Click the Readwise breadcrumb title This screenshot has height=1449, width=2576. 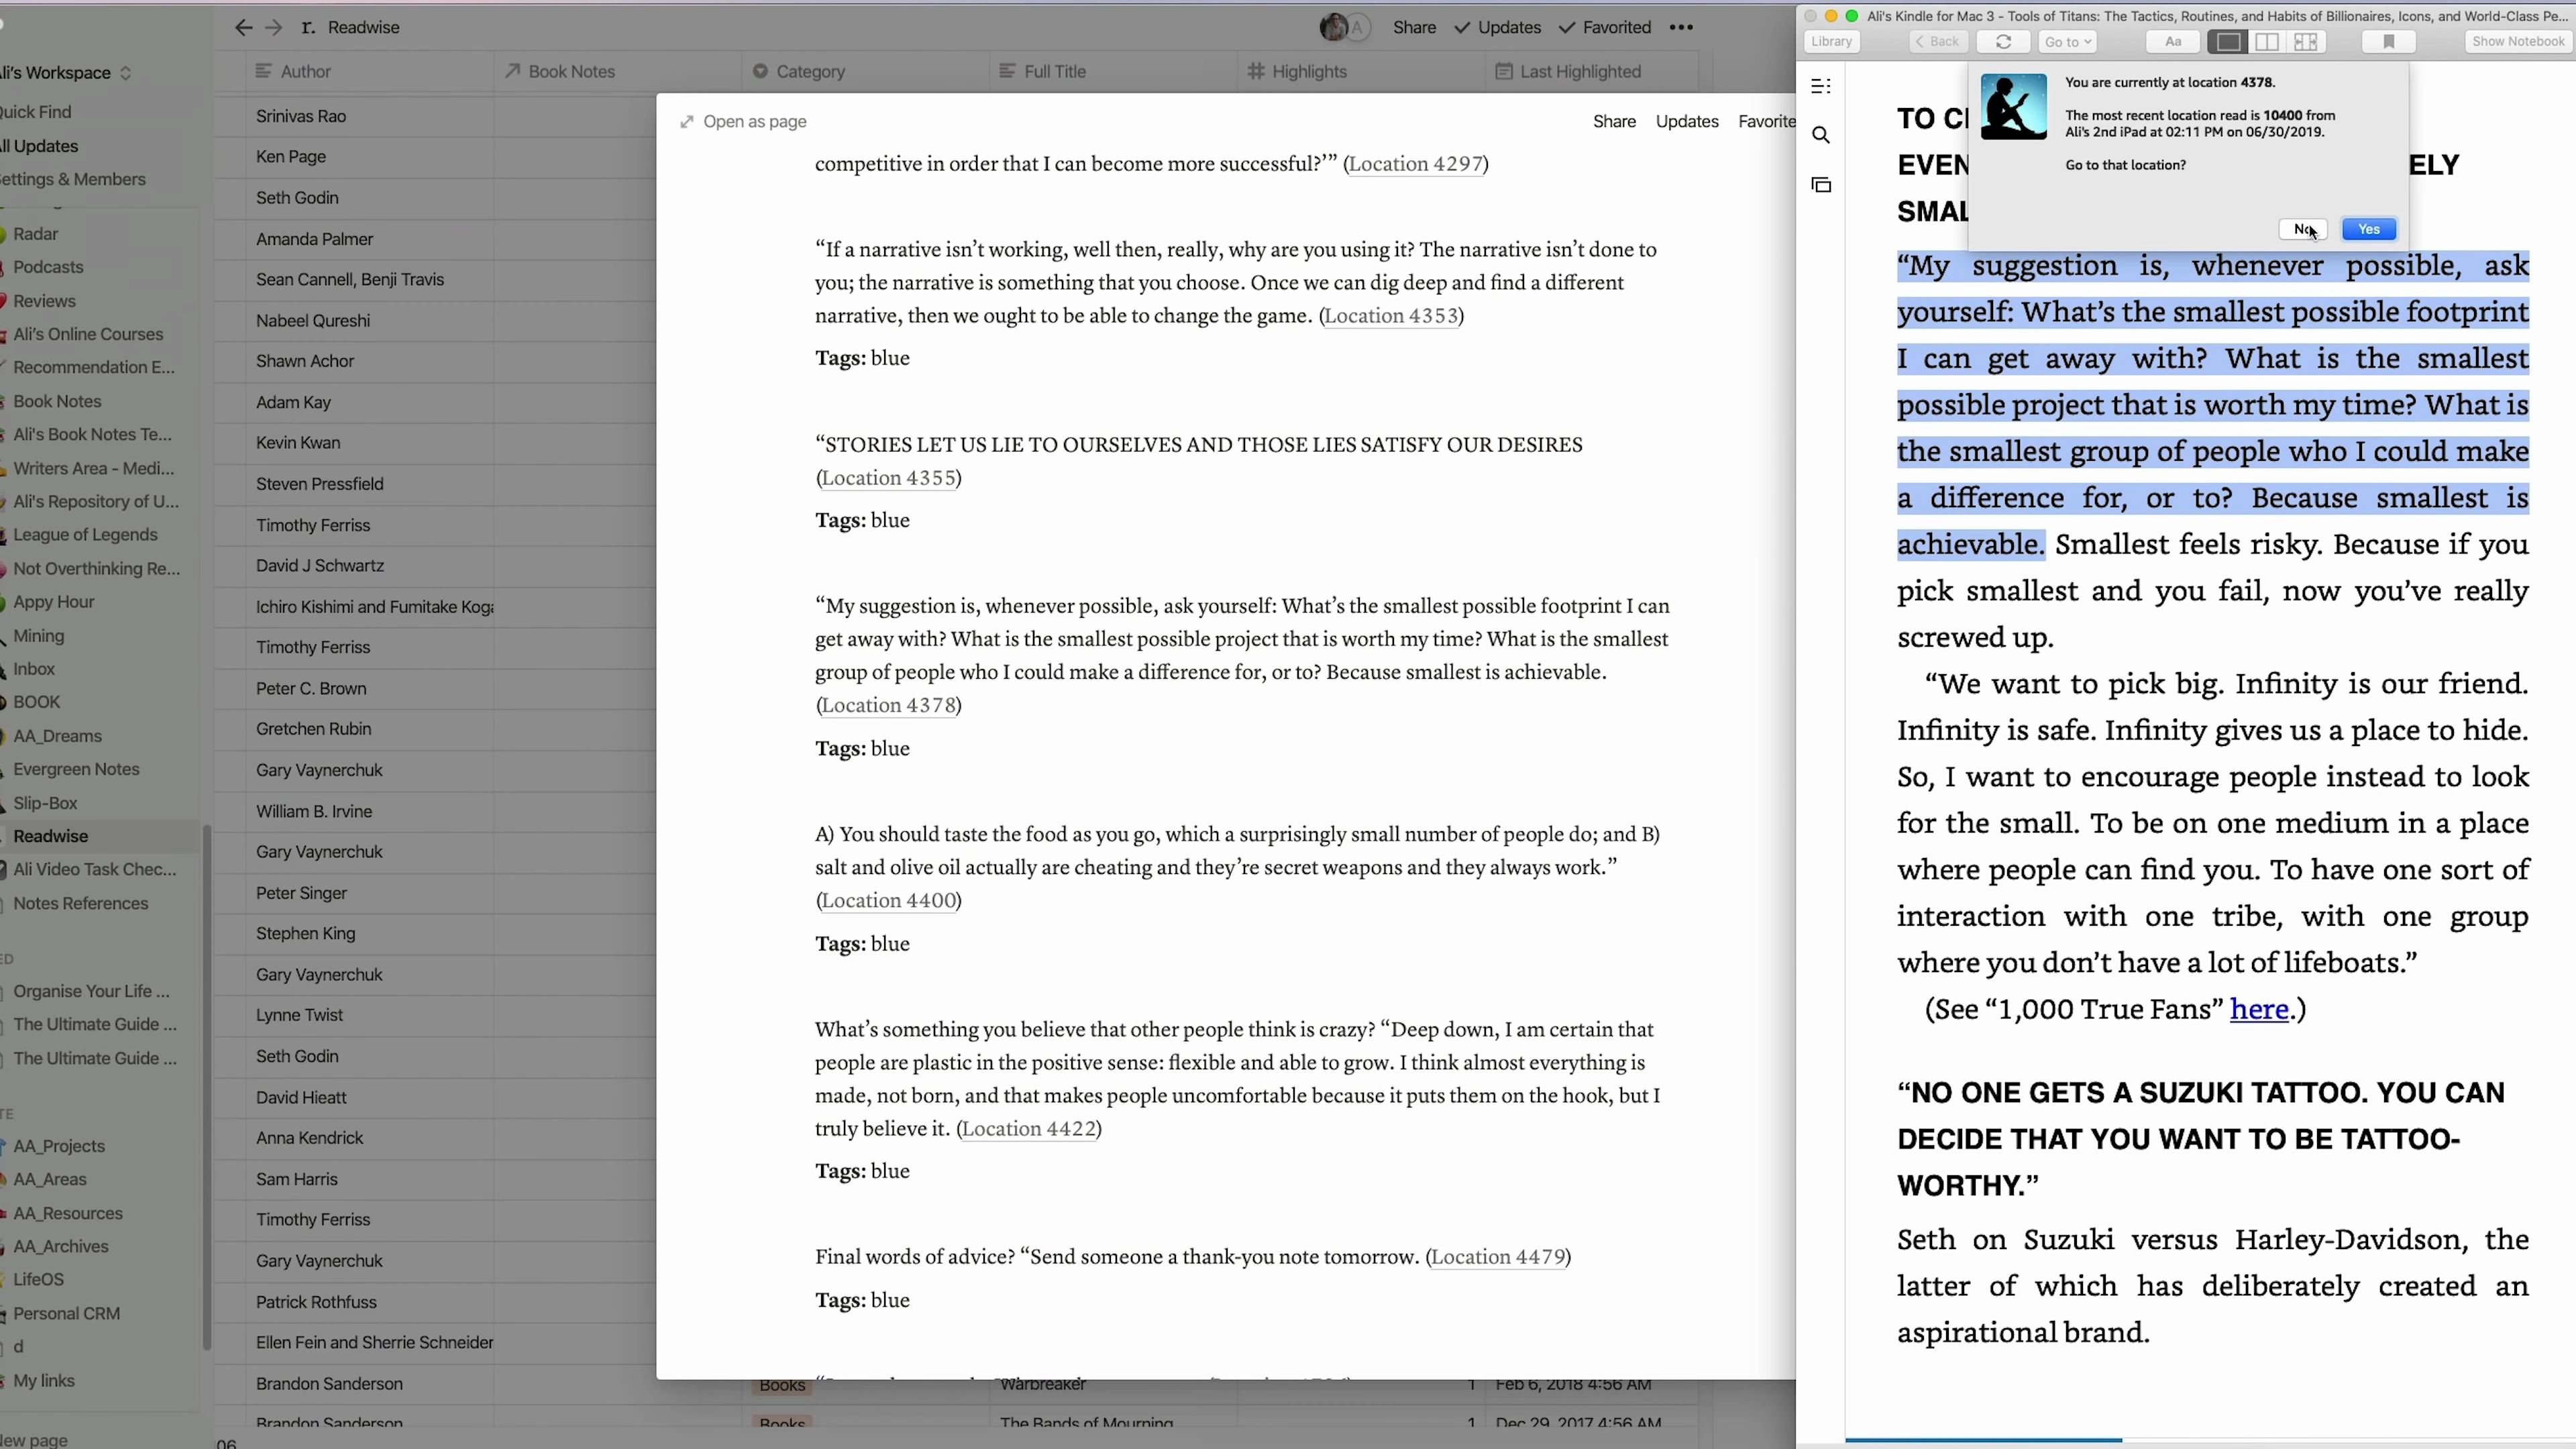363,27
